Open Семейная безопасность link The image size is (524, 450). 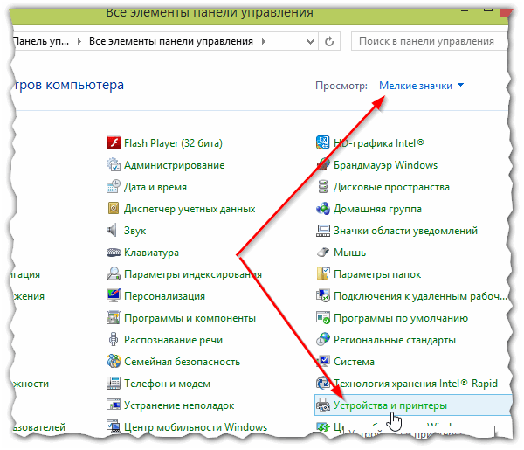pos(183,362)
